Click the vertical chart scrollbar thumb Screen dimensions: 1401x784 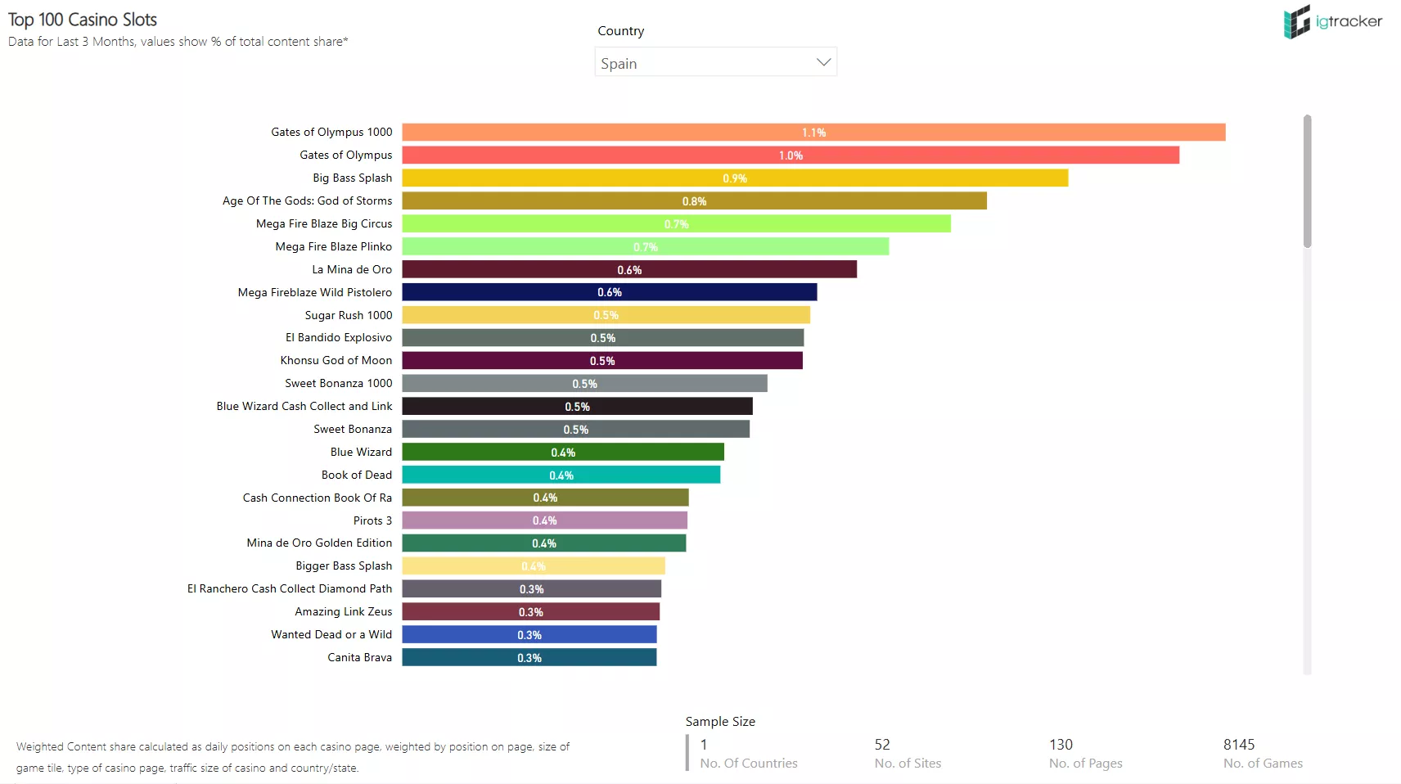[1307, 181]
